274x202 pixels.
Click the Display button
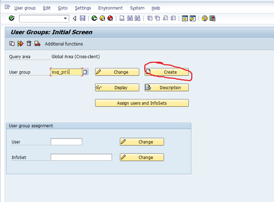coord(117,87)
